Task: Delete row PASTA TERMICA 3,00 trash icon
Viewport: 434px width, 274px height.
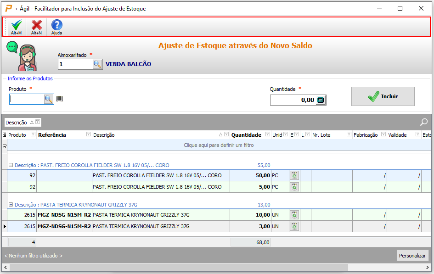Action: (x=294, y=226)
